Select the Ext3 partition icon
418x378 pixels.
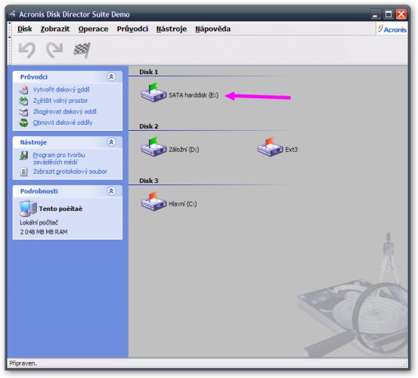click(270, 147)
